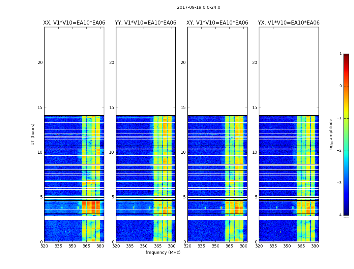Click the '20' y-tick on XX panel
354x269 pixels.
click(x=40, y=63)
